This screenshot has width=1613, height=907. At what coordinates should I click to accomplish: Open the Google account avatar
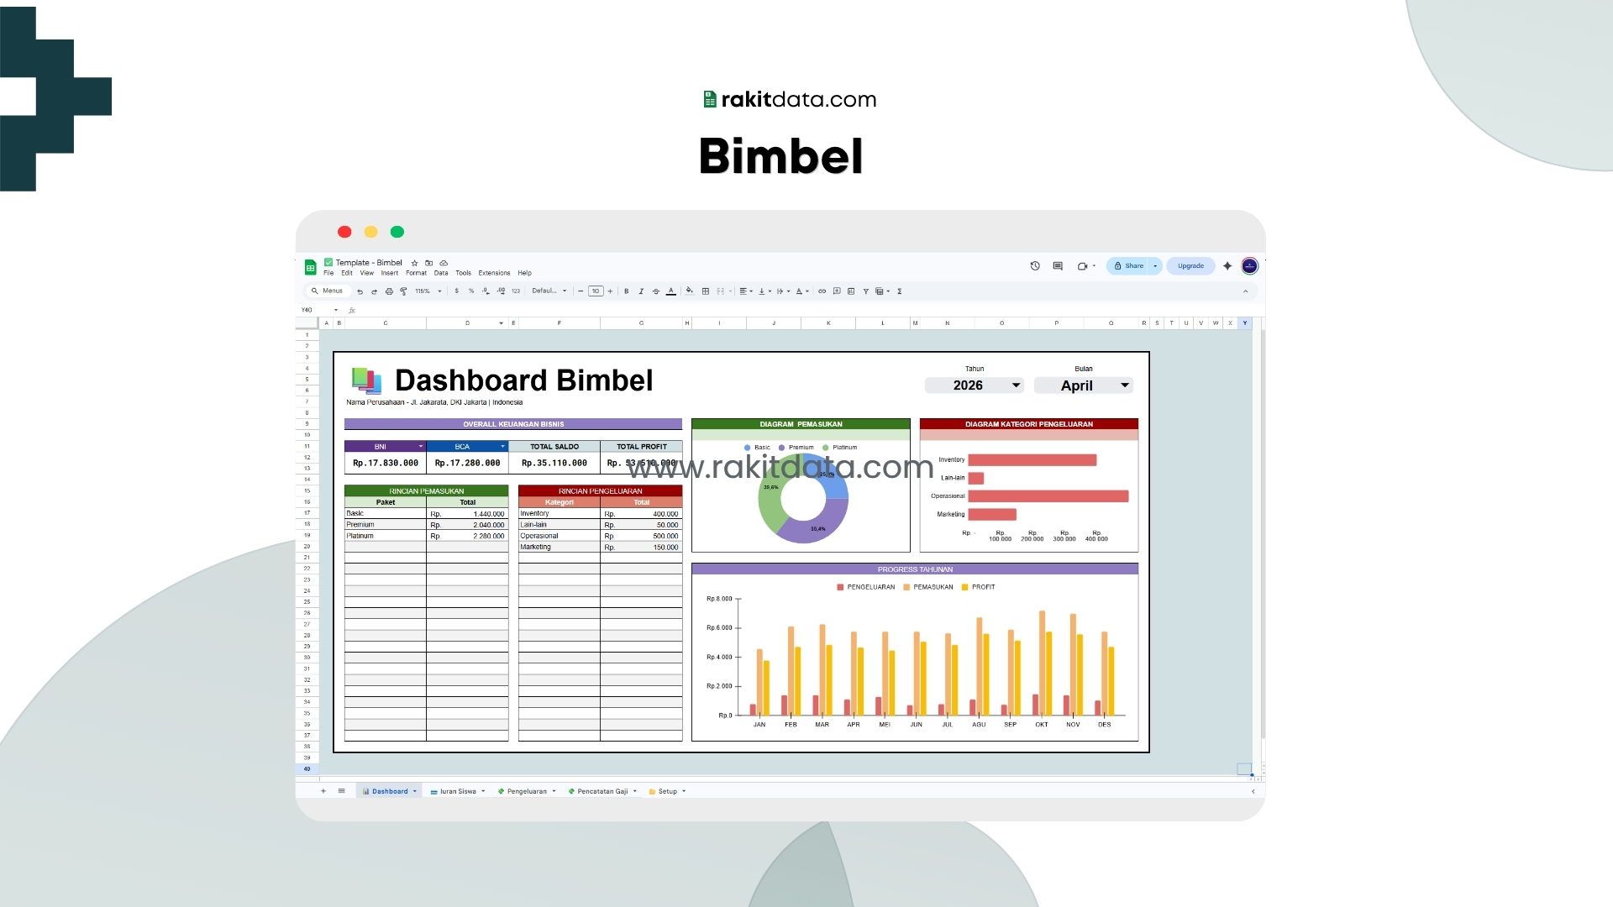click(1249, 265)
